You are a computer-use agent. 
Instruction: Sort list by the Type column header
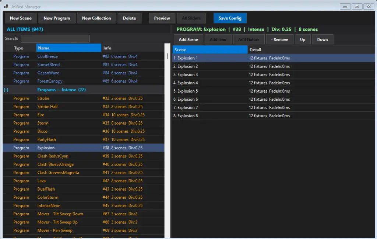(x=19, y=48)
